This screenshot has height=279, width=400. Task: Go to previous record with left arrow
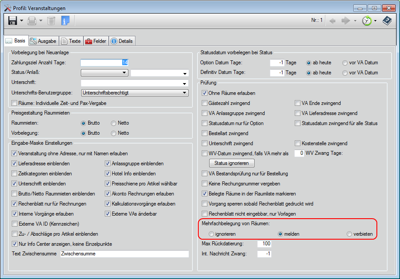(x=332, y=21)
